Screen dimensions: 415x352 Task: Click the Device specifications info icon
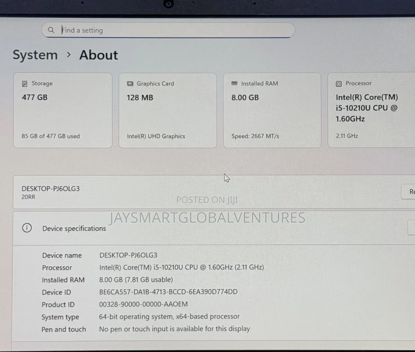point(27,228)
